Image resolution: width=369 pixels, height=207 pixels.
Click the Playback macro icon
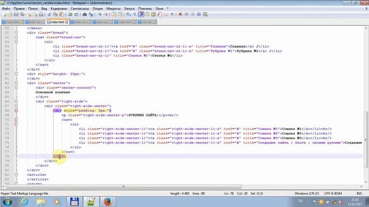coord(193,14)
